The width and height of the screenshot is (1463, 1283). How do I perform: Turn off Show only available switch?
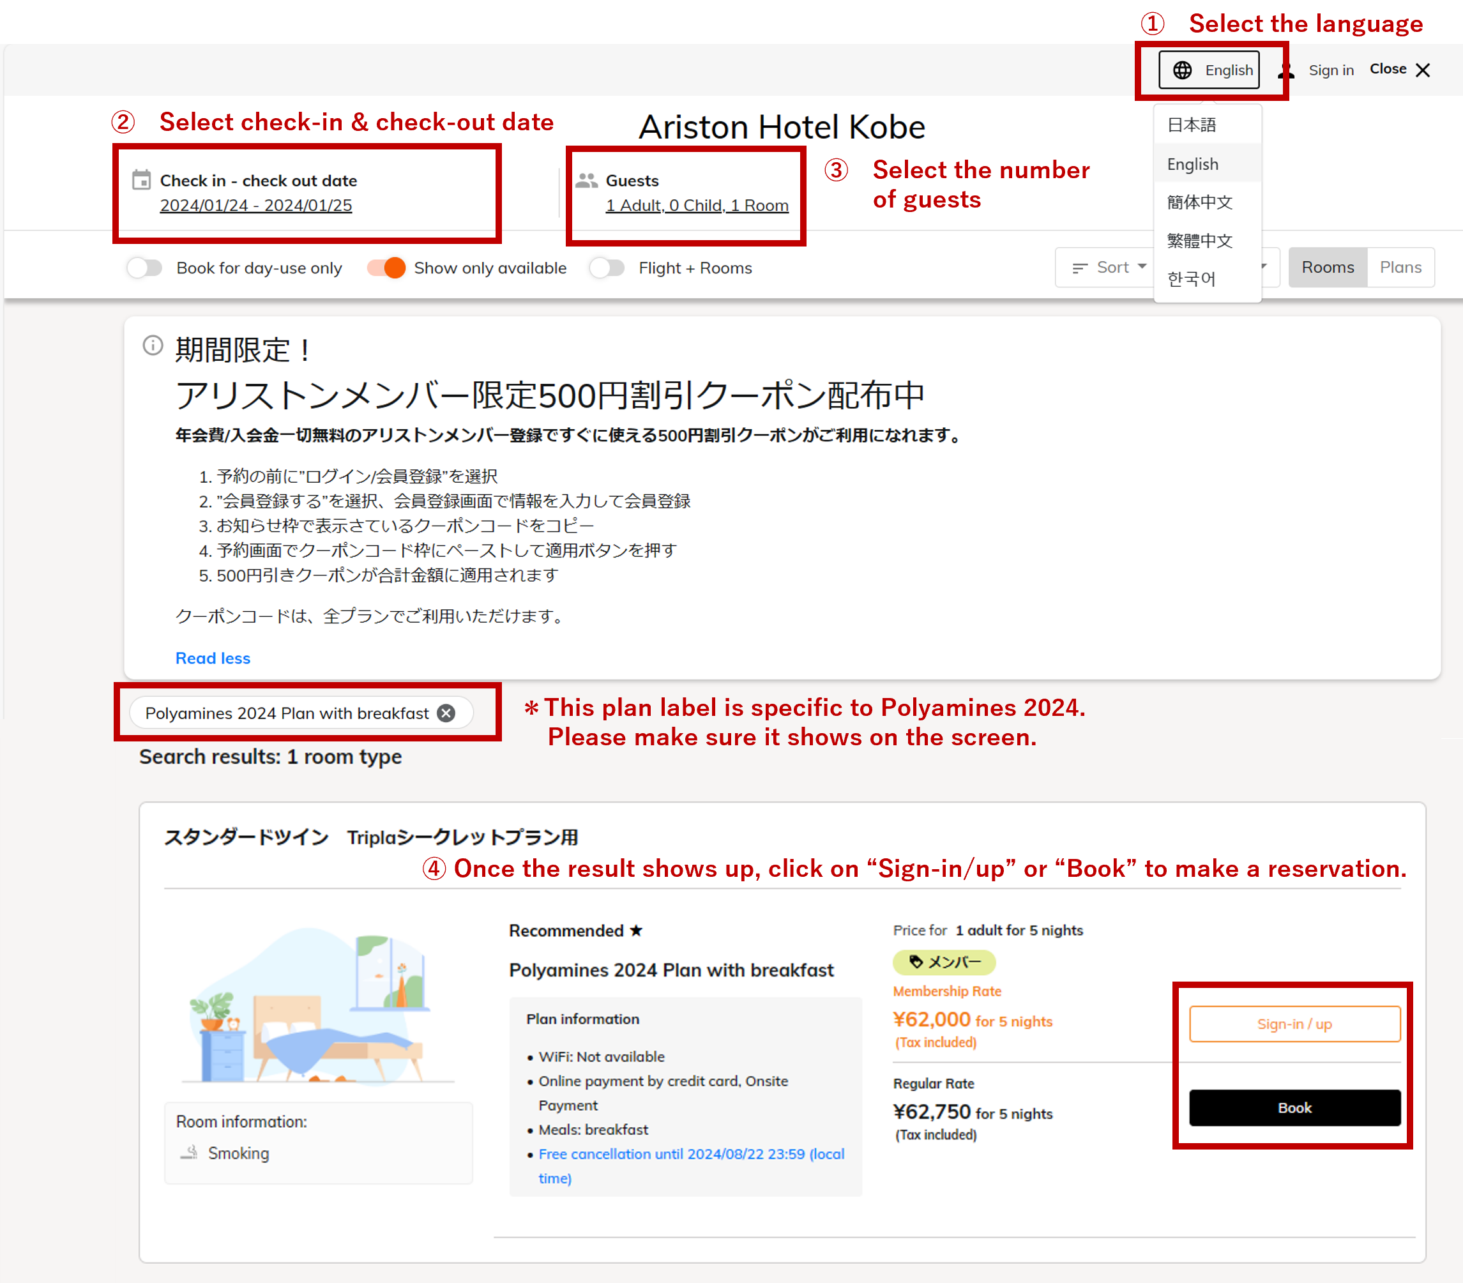(386, 268)
